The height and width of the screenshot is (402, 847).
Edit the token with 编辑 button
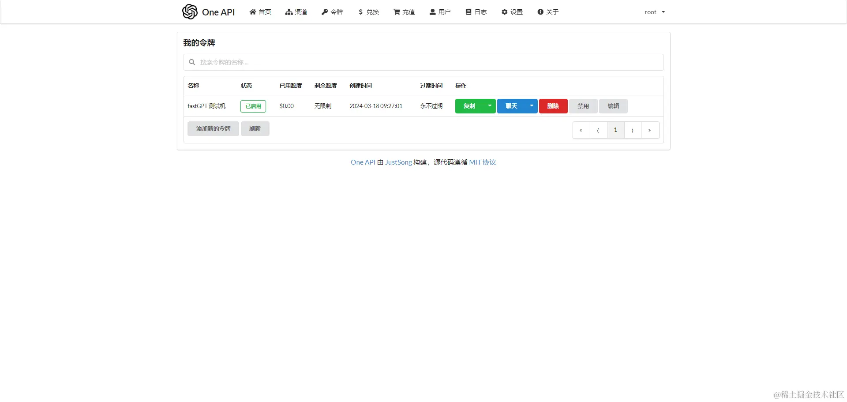tap(613, 106)
